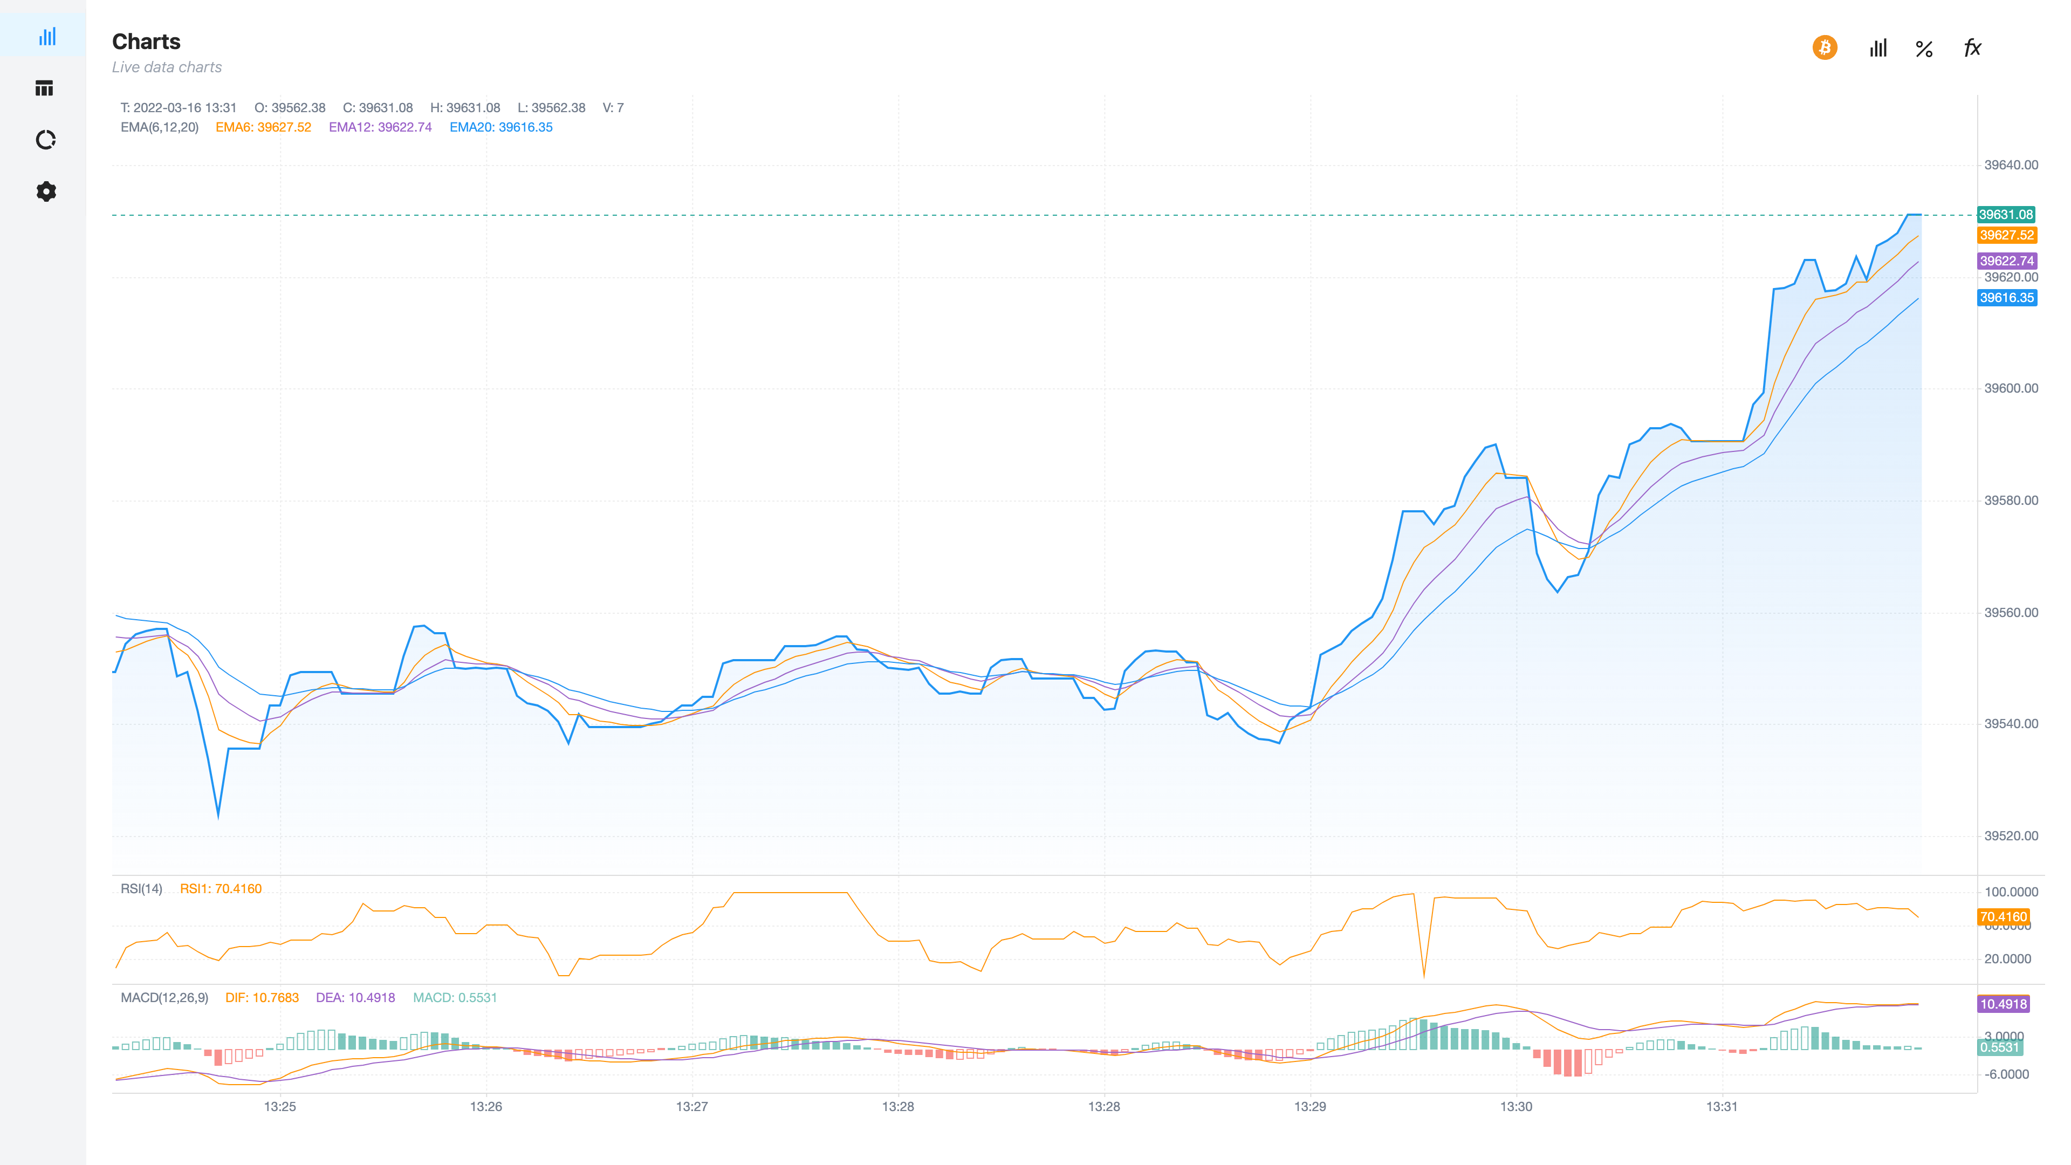
Task: Click the 13:29 time axis label
Action: pyautogui.click(x=1309, y=1106)
